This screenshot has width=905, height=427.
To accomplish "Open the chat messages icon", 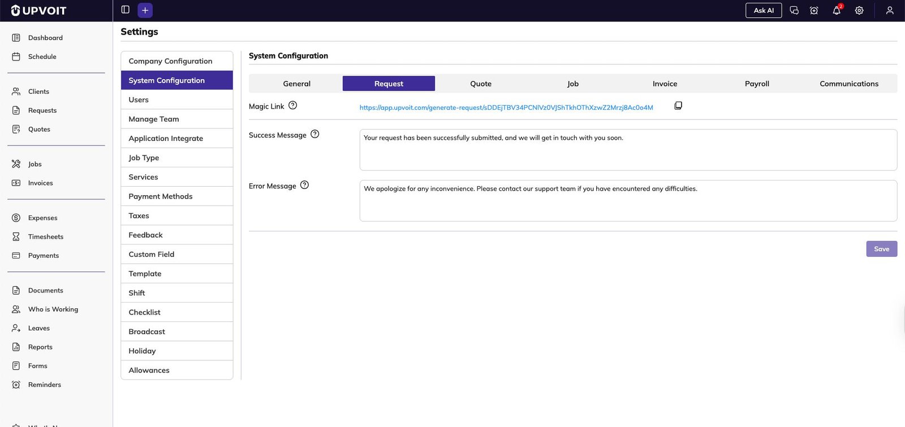I will click(x=794, y=11).
